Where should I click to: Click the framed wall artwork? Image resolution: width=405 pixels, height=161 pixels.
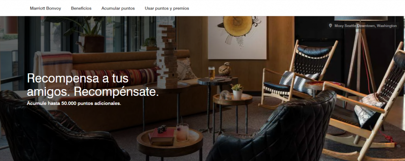point(237,37)
